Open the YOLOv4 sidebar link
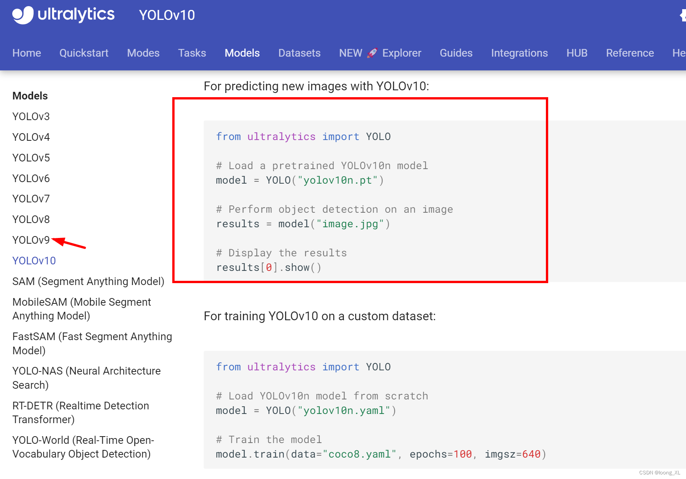Image resolution: width=686 pixels, height=479 pixels. pos(31,137)
